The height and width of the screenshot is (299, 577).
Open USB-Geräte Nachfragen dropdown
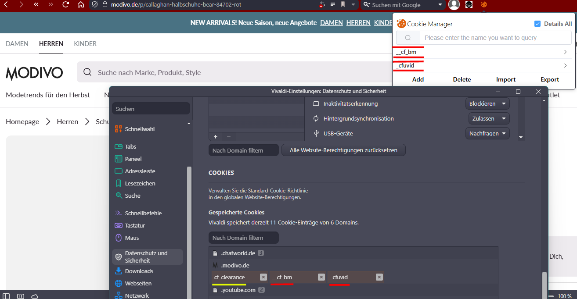click(487, 133)
